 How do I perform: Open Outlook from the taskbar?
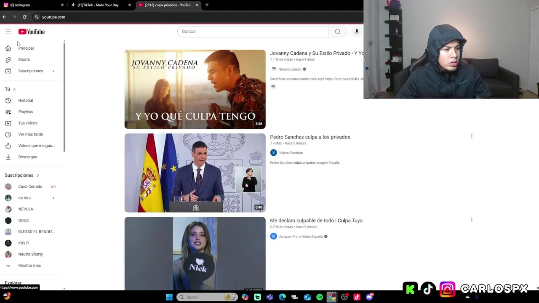coord(307,297)
